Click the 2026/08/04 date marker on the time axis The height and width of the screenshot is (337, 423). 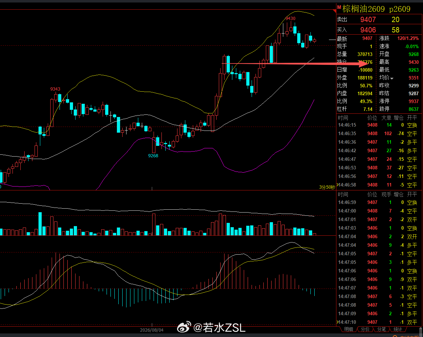coord(151,330)
